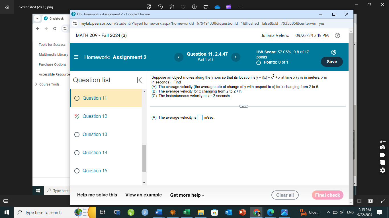Click the average velocity answer box
Viewport: 389px width, 218px height.
pyautogui.click(x=200, y=117)
